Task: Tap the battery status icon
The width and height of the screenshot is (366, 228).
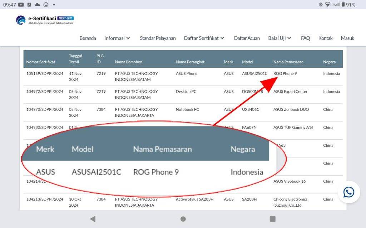Action: (343, 4)
